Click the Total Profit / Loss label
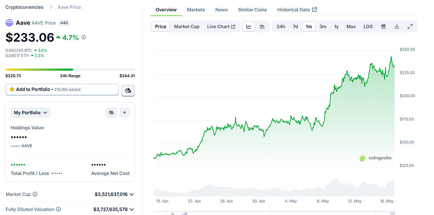 pos(30,173)
